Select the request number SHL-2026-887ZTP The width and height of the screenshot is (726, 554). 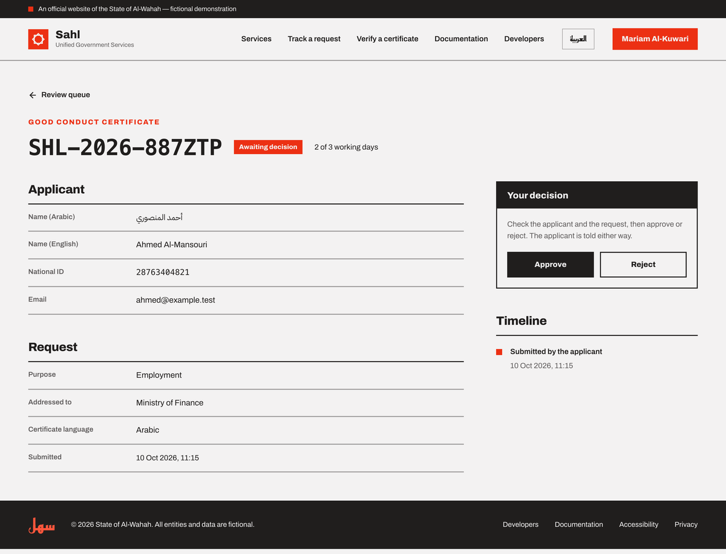point(125,147)
